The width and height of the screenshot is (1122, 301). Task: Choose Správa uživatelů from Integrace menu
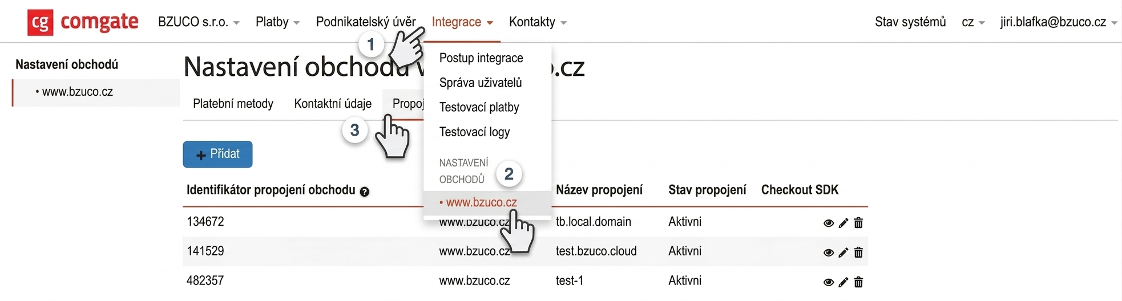tap(481, 83)
